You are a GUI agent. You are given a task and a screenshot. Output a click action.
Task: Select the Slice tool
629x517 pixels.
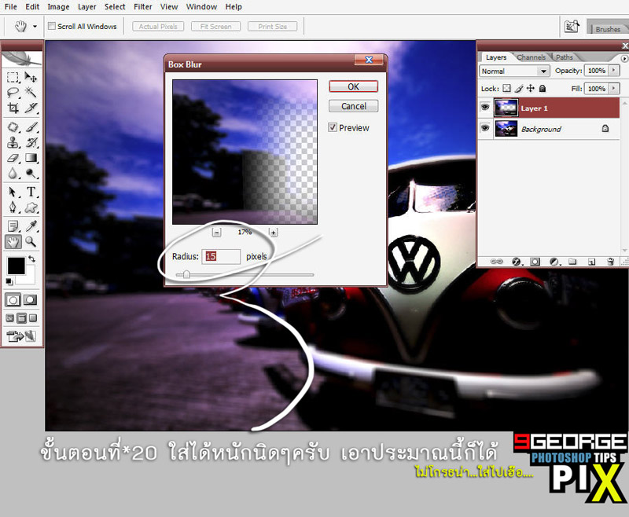31,108
